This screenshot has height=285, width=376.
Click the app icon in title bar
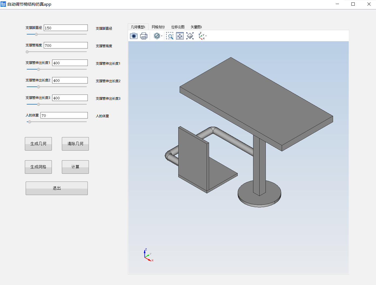[3, 4]
